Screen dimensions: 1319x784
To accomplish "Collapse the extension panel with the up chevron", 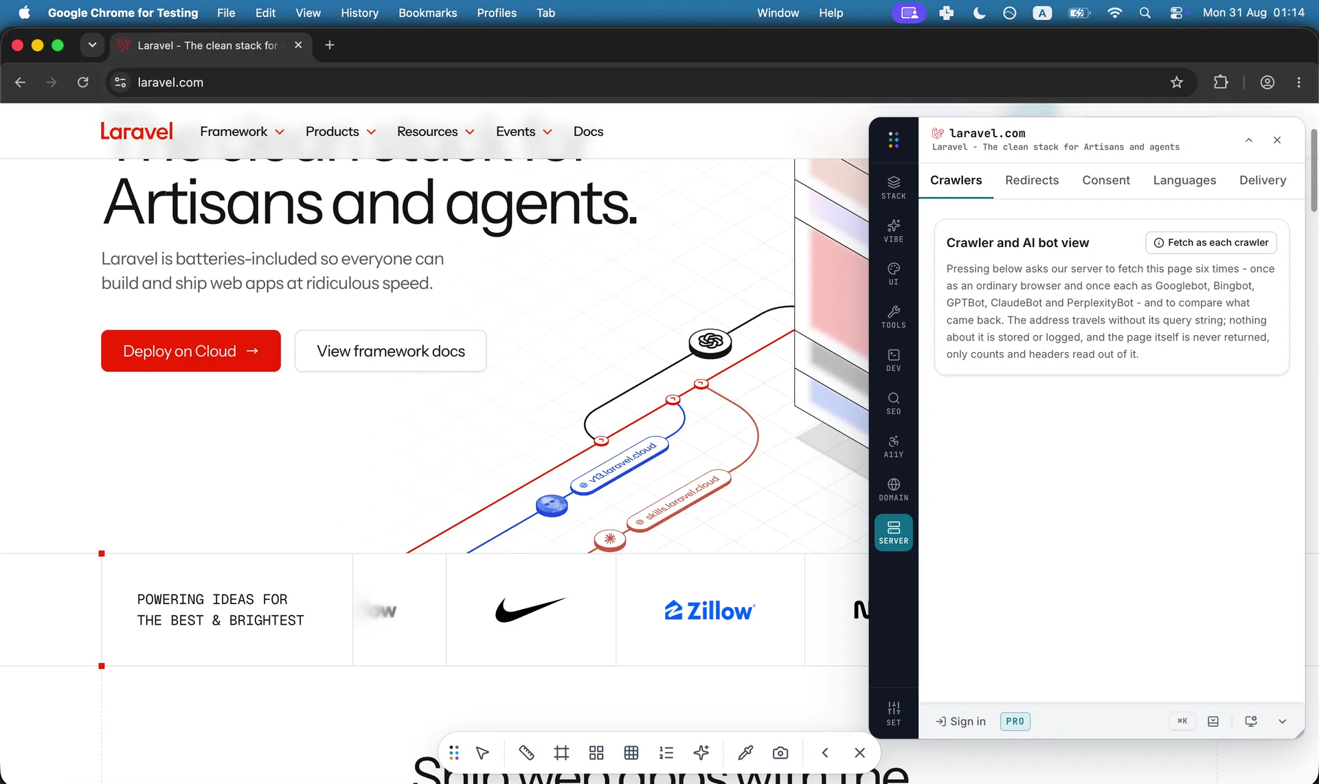I will [x=1249, y=140].
